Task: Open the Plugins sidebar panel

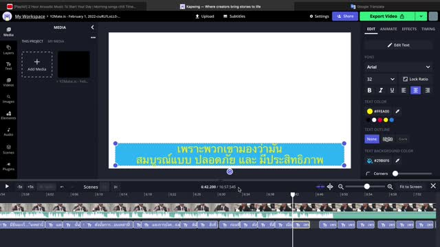Action: [8, 166]
